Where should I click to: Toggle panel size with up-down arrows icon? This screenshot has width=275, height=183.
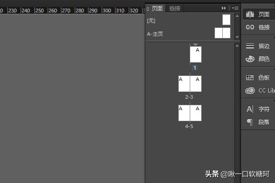pyautogui.click(x=148, y=9)
